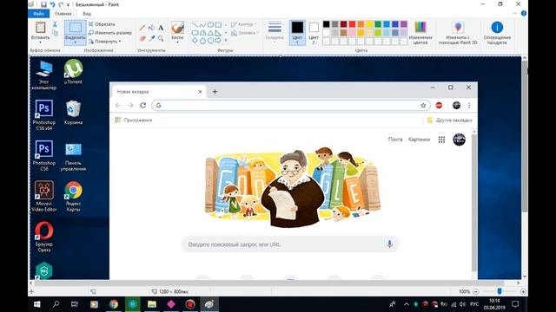
Task: Click the Copy icon in clipboard group
Action: tap(55, 33)
